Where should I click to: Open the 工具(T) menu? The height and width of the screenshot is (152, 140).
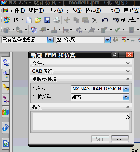pyautogui.click(x=112, y=10)
